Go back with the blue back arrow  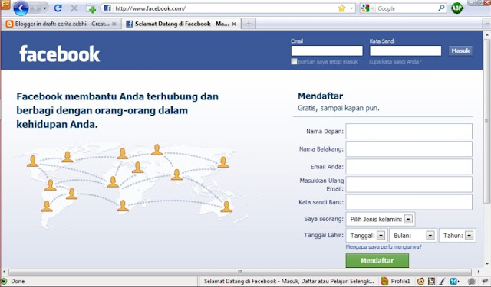[x=21, y=8]
